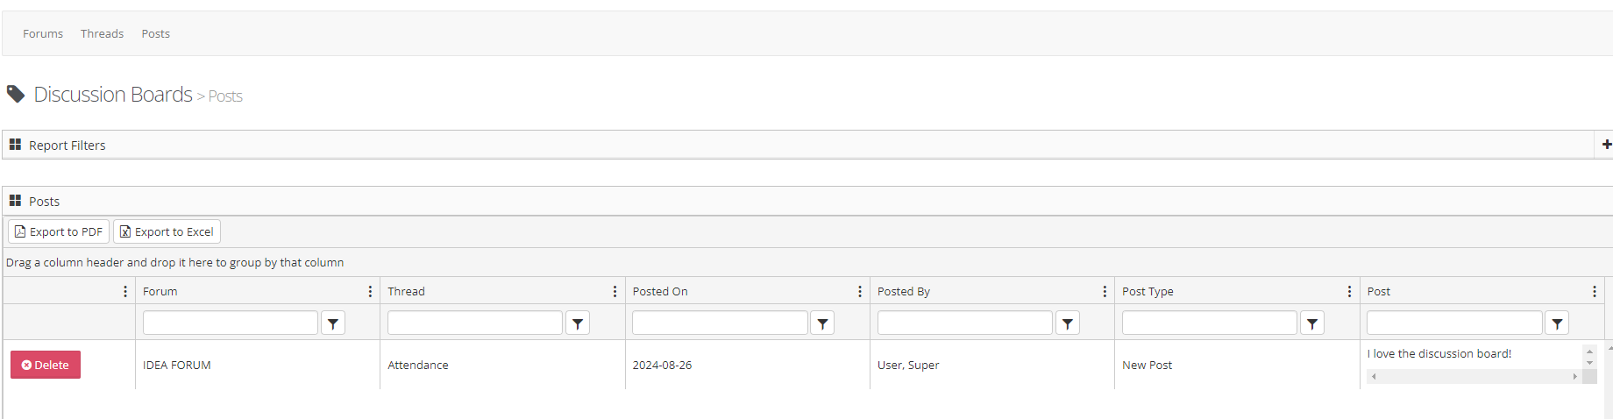Export the posts to PDF
This screenshot has width=1613, height=419.
(x=59, y=232)
